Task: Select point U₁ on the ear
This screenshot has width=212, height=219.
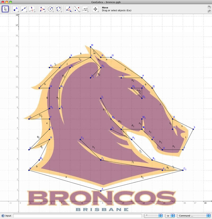Action: (x=101, y=67)
